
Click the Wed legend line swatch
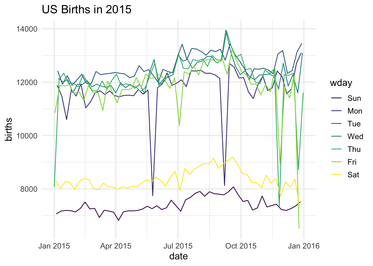coord(336,137)
